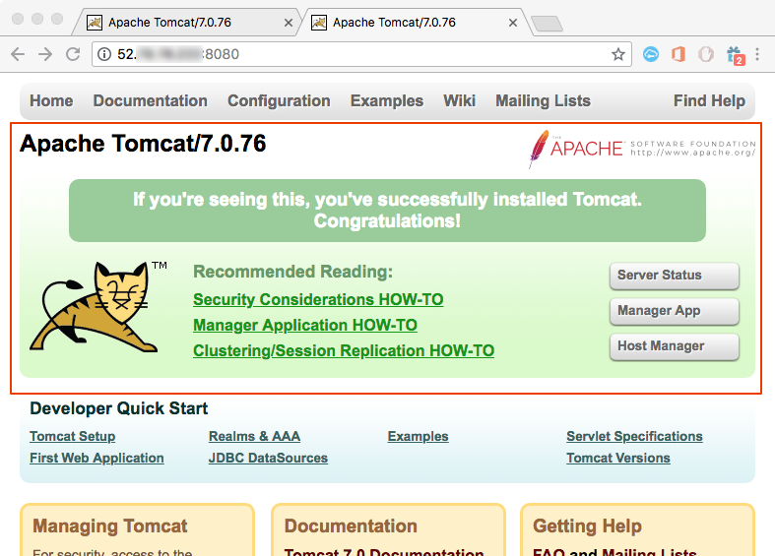Open the blue cloud browser extension

click(x=651, y=54)
